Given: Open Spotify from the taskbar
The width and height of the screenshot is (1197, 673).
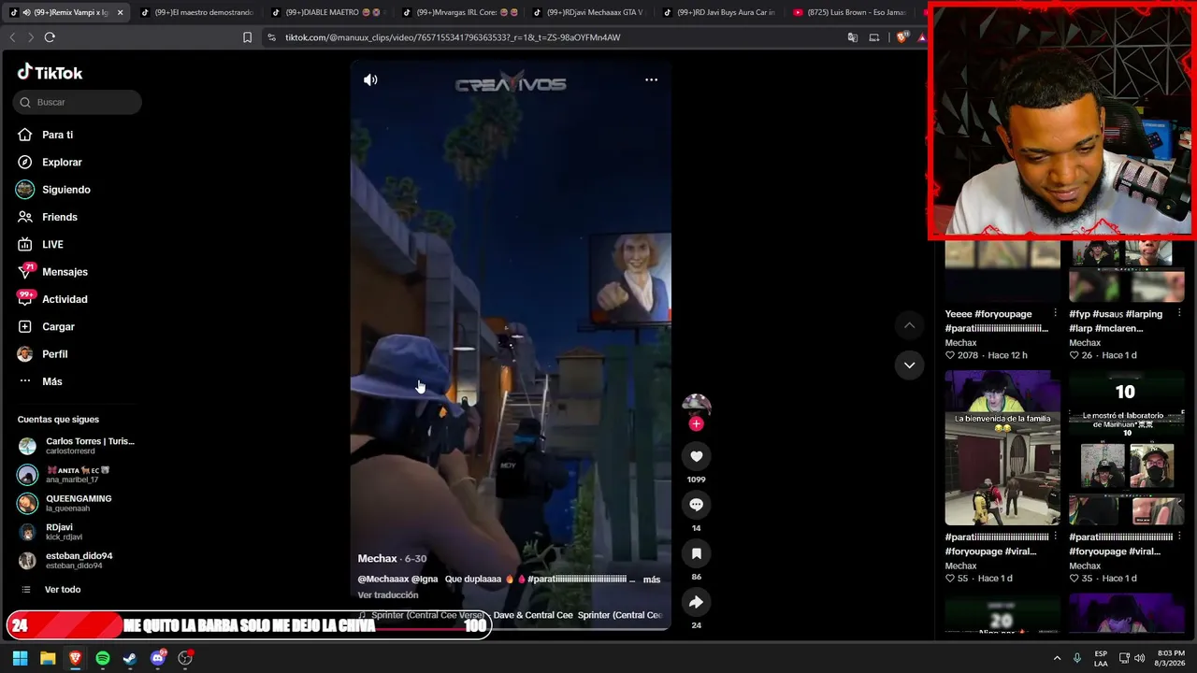Looking at the screenshot, I should 103,658.
